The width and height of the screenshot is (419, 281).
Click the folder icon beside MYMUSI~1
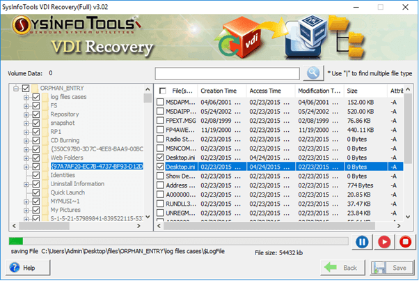click(x=45, y=202)
